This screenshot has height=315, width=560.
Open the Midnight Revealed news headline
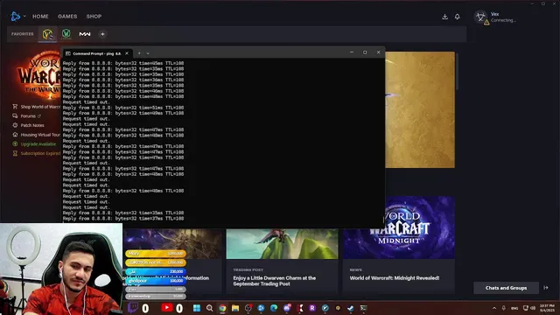coord(395,278)
